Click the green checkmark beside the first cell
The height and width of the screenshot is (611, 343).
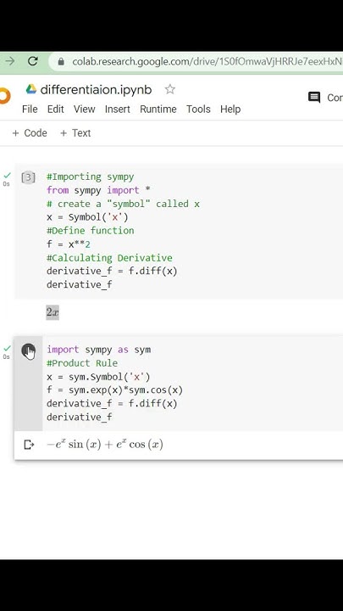tap(7, 176)
